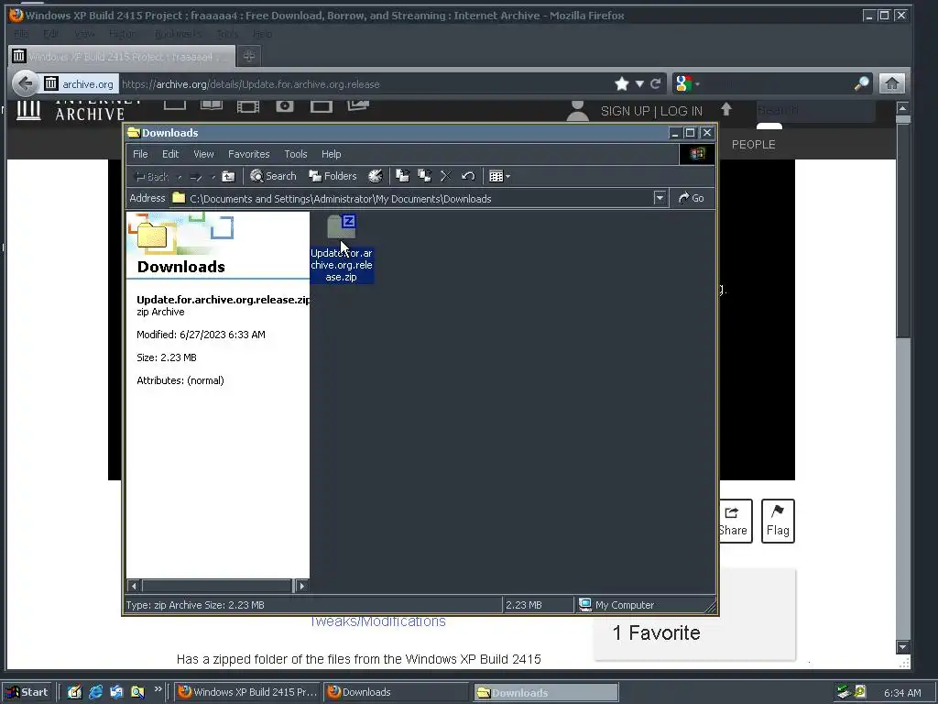Click 'Type: zip Archive Size: 2.23 MB' status text
The width and height of the screenshot is (938, 704).
tap(195, 605)
